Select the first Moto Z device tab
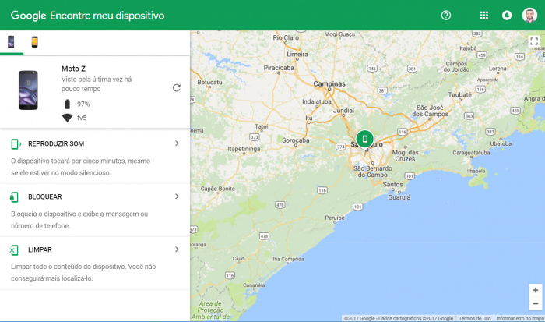Screen dimensions: 545x322 [x=11, y=42]
